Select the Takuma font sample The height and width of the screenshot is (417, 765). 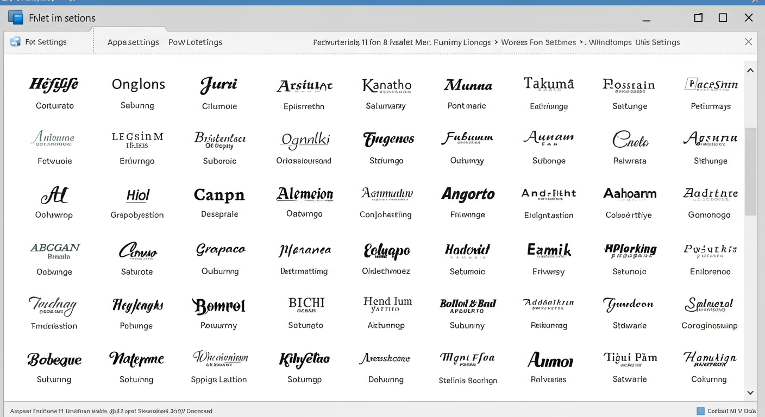(x=549, y=84)
